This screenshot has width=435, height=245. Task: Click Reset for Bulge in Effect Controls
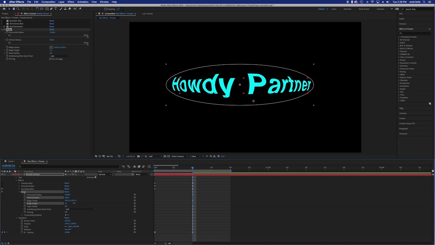click(x=52, y=30)
